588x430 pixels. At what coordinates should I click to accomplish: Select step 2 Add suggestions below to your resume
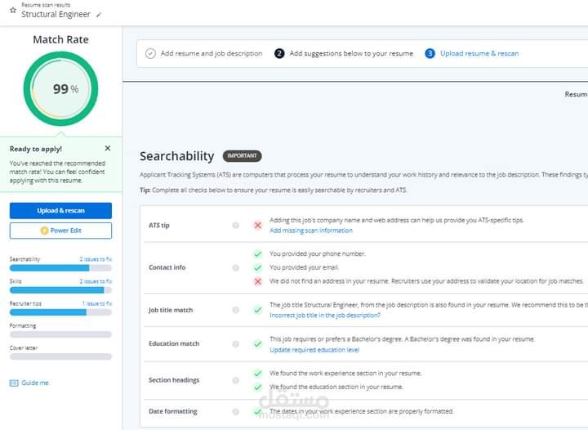(351, 53)
